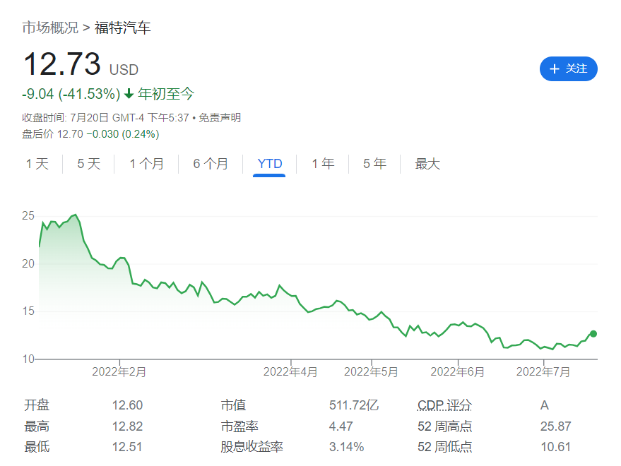621x466 pixels.
Task: Click the USD currency label
Action: tap(124, 70)
